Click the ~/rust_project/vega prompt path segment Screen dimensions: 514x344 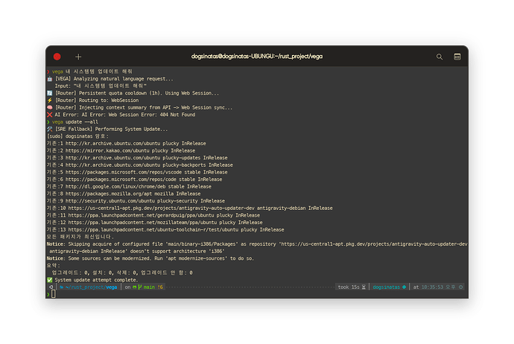point(91,287)
